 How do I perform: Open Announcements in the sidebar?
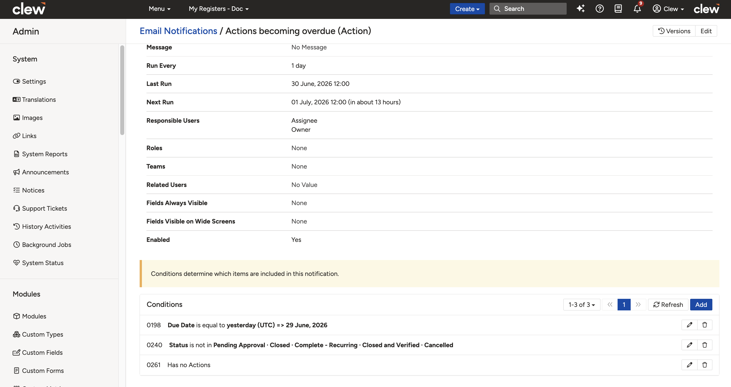click(41, 172)
